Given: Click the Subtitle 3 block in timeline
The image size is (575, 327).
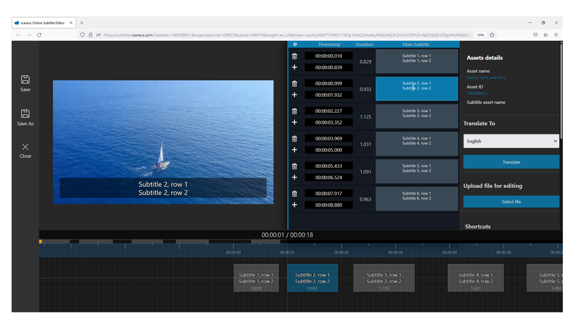Looking at the screenshot, I should point(383,278).
